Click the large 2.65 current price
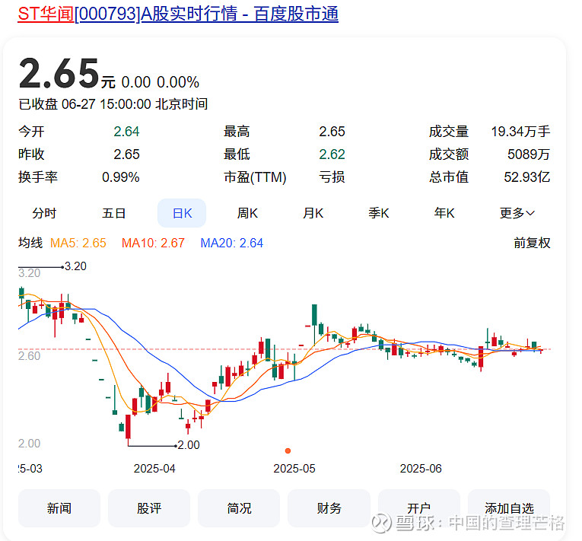Viewport: 582px width, 541px height. pos(59,74)
